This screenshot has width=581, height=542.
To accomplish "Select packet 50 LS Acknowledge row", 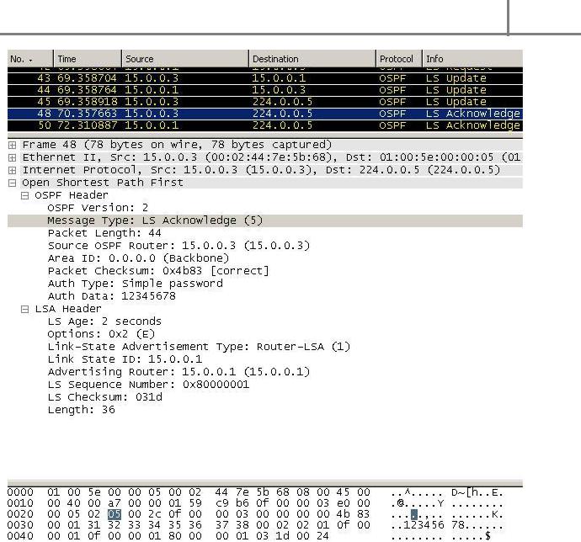I will (x=265, y=125).
